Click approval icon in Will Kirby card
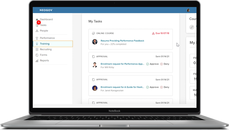Viewport: 229px width, 130px height. pos(94,57)
